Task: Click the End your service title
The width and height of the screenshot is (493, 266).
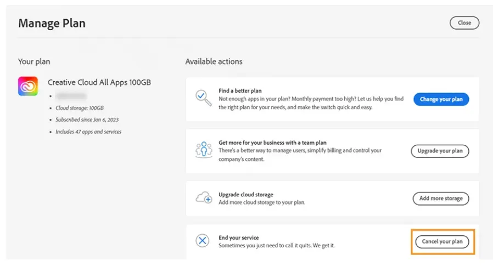Action: coord(239,237)
